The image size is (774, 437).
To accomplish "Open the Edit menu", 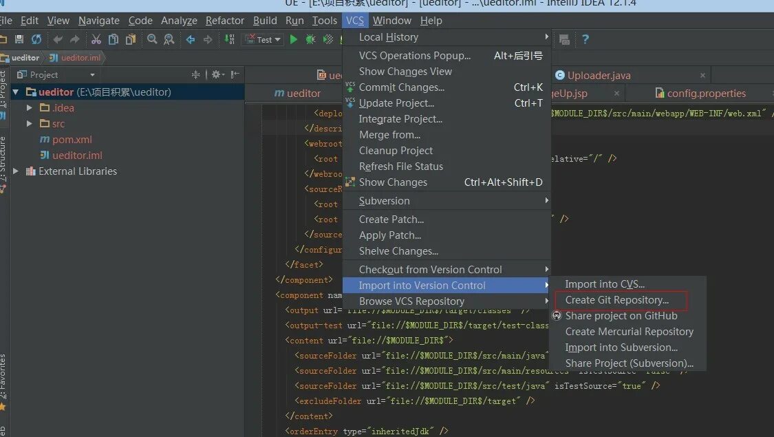I will coord(29,21).
